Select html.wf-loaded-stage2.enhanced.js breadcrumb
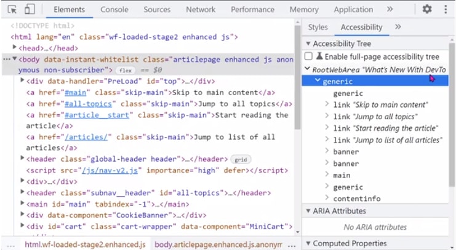 85,244
